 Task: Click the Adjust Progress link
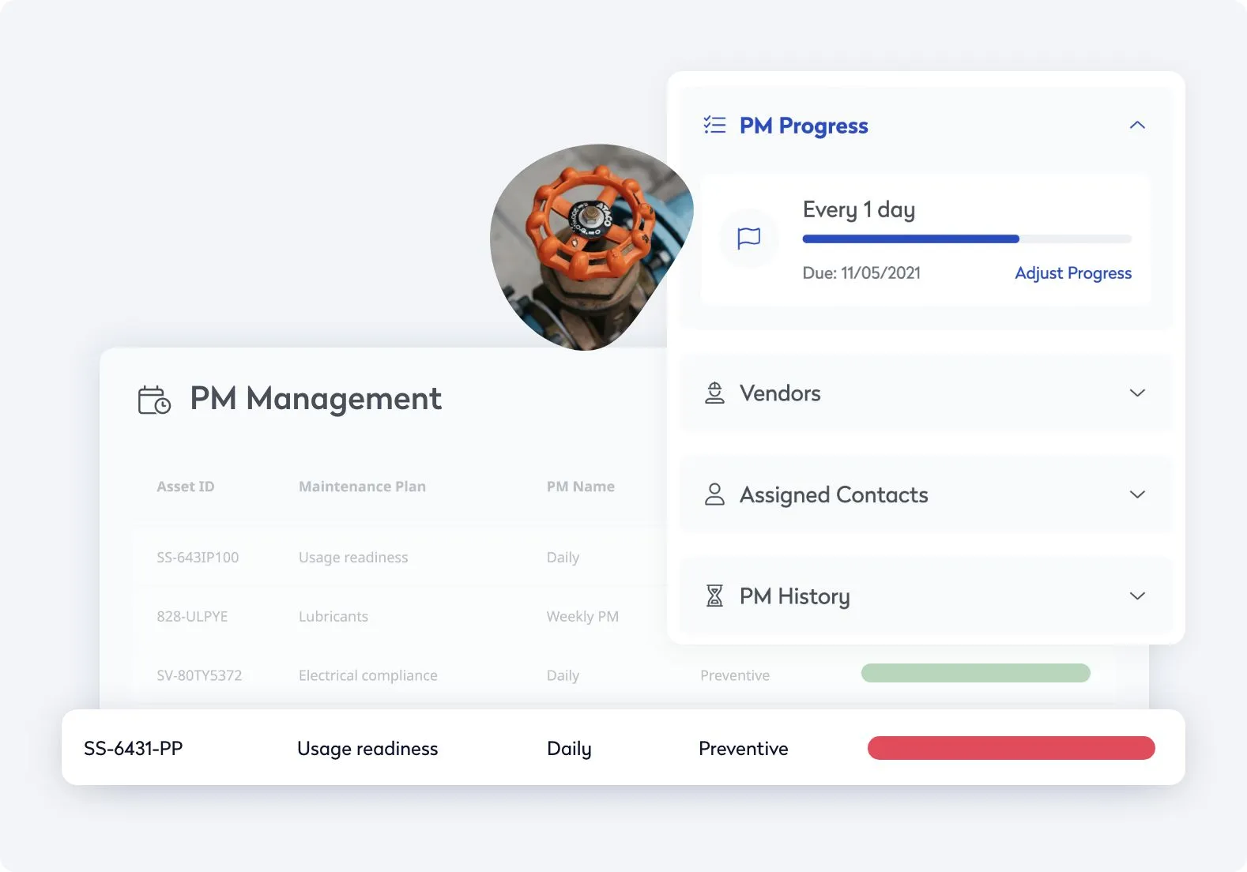click(1073, 273)
